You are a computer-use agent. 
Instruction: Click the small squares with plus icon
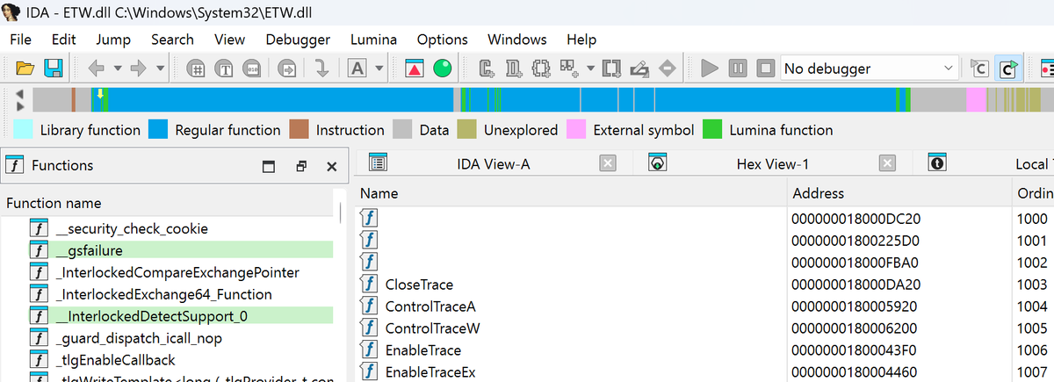(x=569, y=68)
